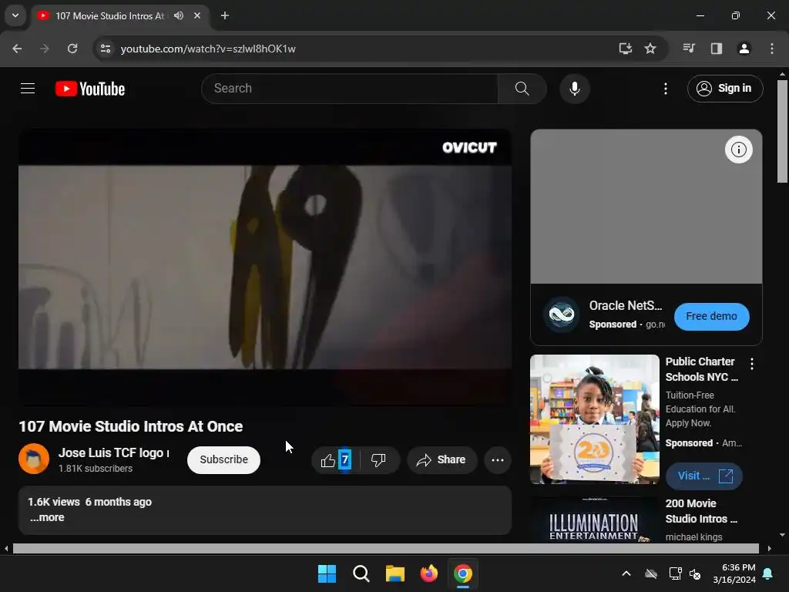Select the URL in the address bar
The height and width of the screenshot is (592, 789).
tap(208, 49)
